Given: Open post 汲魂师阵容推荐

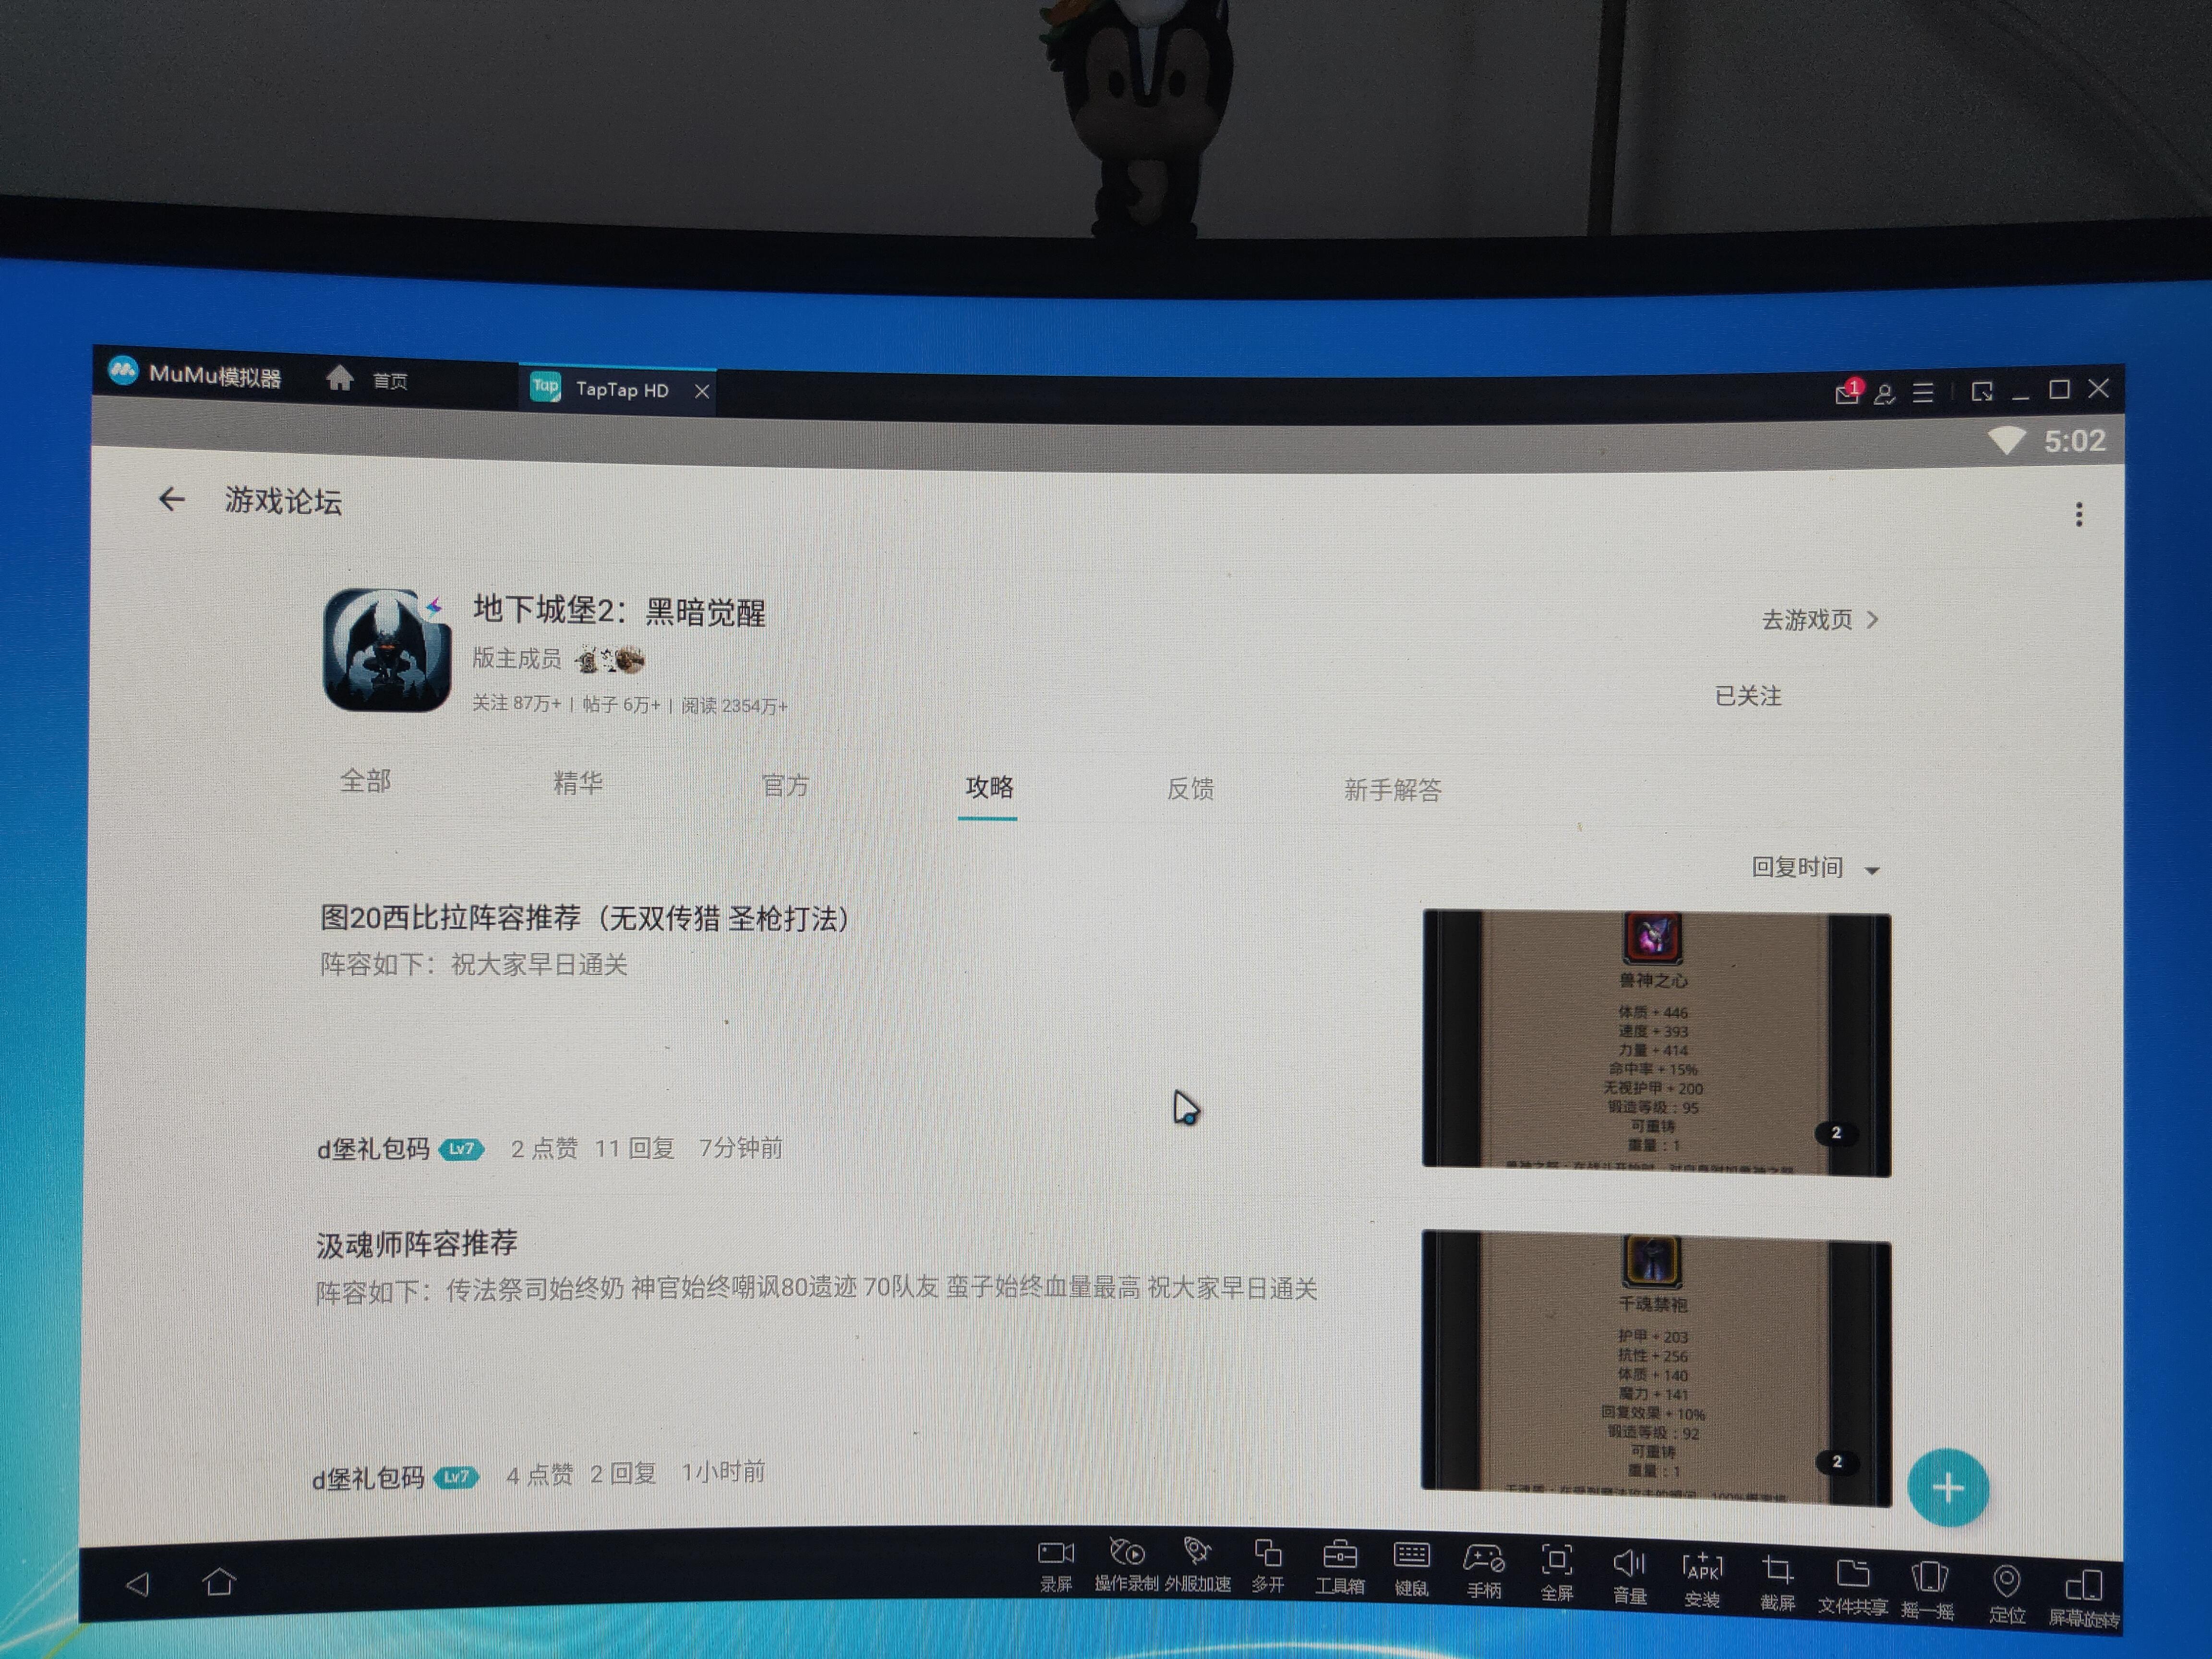Looking at the screenshot, I should pyautogui.click(x=417, y=1244).
